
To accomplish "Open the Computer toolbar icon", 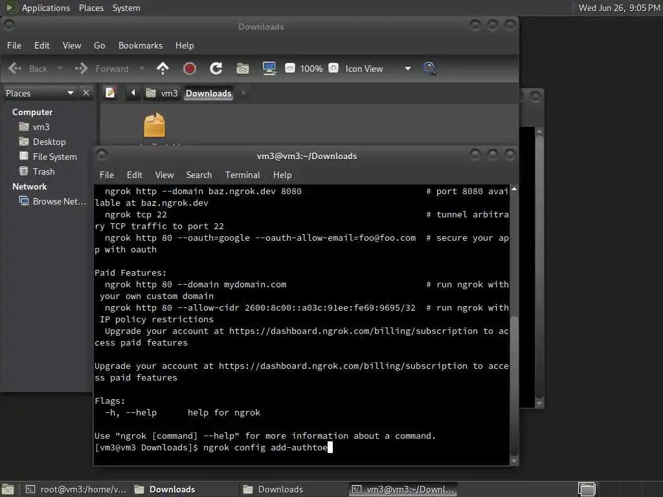I will coord(269,69).
